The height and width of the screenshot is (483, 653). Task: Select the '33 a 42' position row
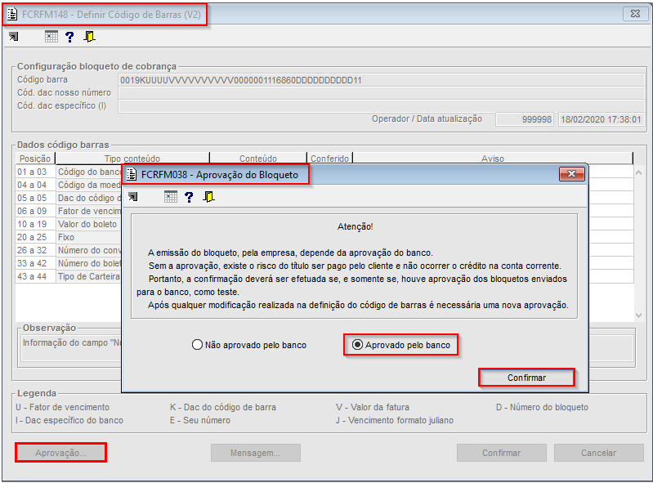(x=35, y=264)
